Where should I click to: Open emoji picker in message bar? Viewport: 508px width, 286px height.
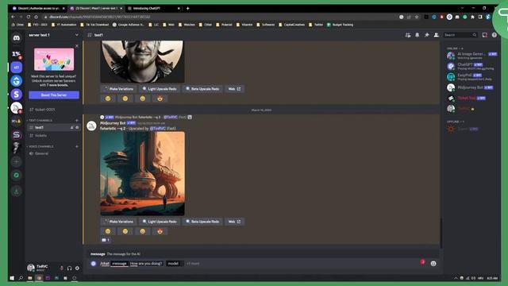(433, 264)
